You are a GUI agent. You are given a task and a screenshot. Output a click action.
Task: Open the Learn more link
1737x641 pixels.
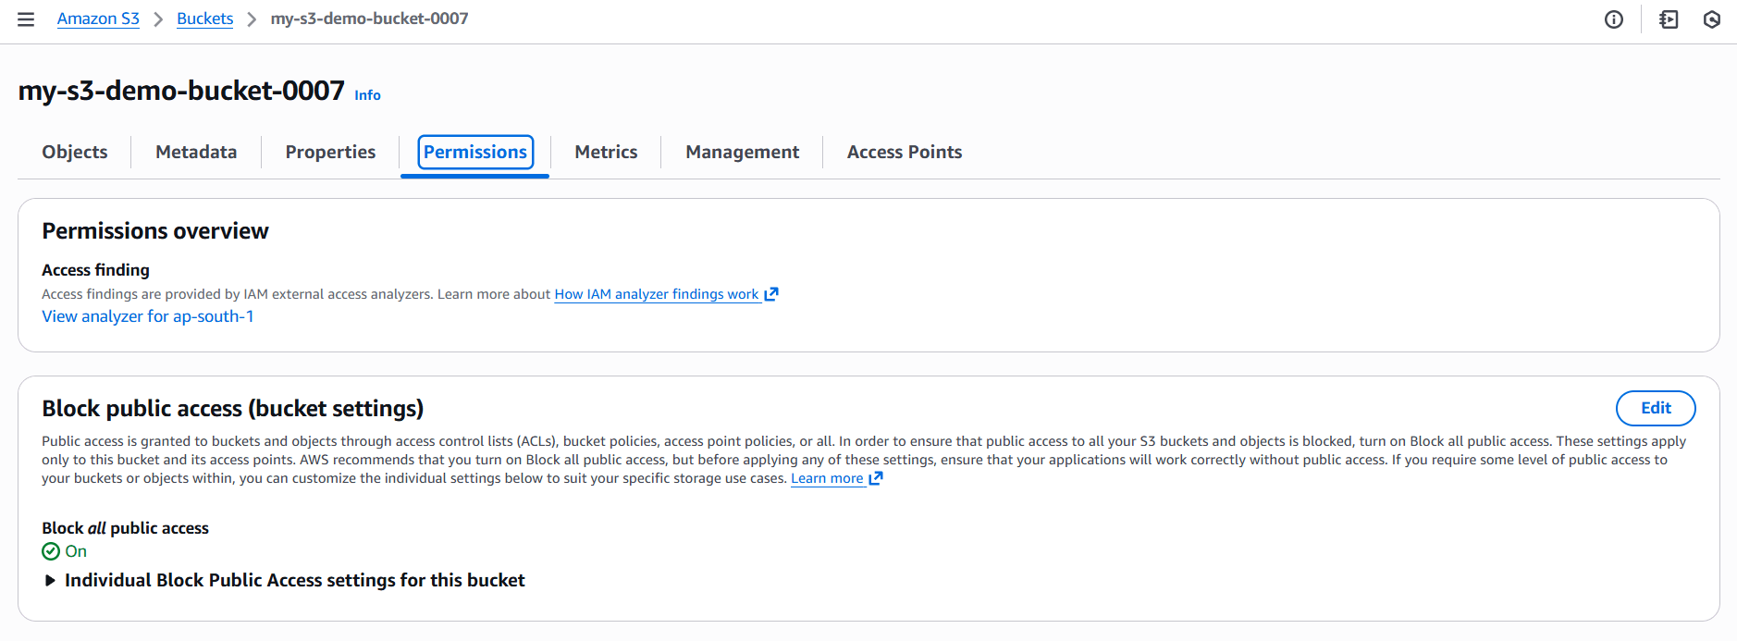827,478
